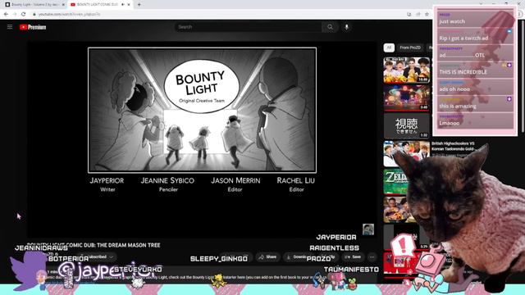Click the channel watermark avatar in video corner
The image size is (525, 295).
point(368,229)
